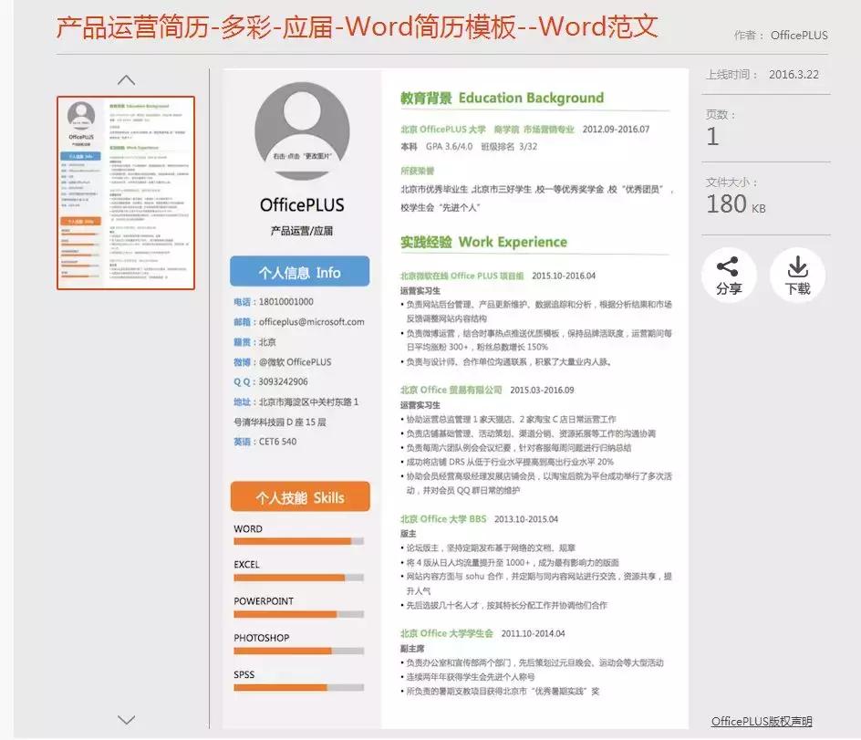Expand the upward chevron above the thumbnail
The width and height of the screenshot is (861, 740).
point(126,79)
